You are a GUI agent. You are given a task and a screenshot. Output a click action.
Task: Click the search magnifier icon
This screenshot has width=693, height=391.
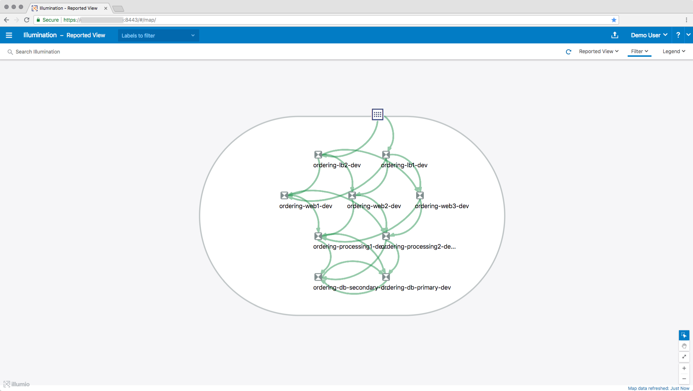(10, 52)
